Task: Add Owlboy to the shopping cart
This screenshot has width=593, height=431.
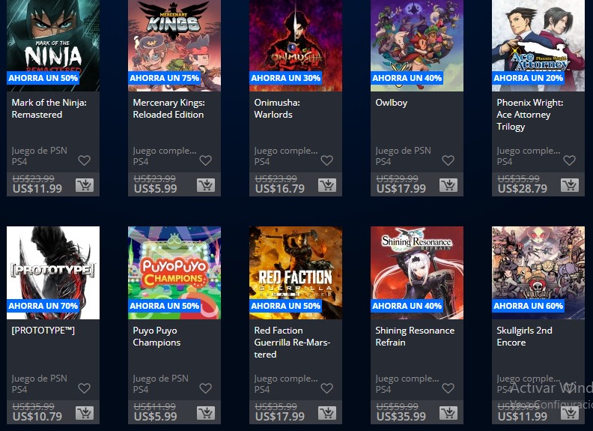Action: (448, 185)
